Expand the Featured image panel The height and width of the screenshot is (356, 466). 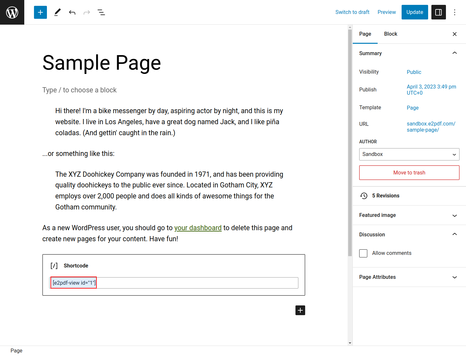(x=409, y=215)
